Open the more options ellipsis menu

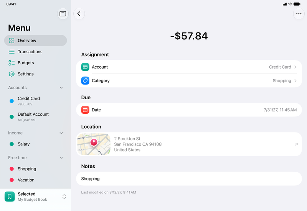point(299,14)
